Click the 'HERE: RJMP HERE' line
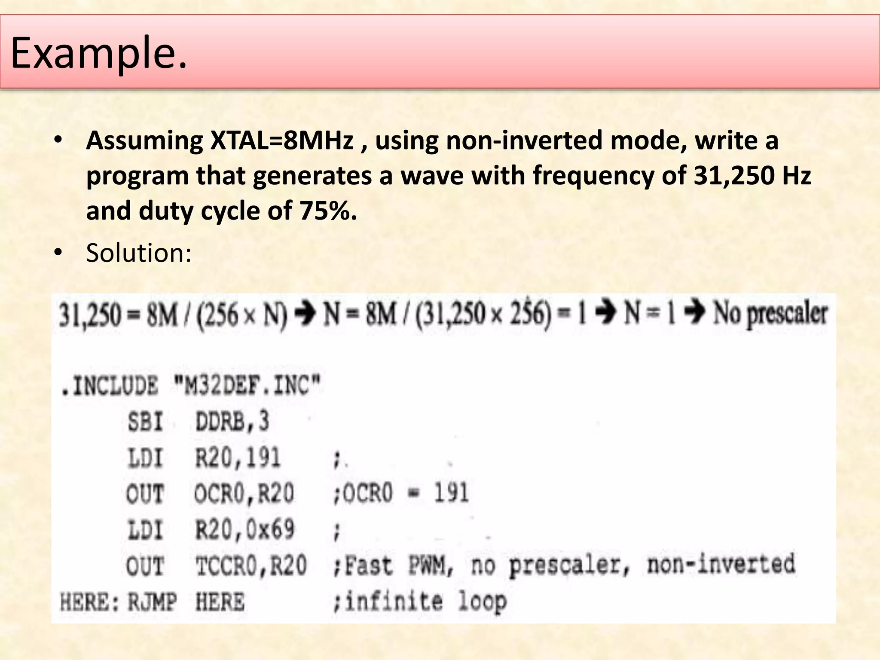This screenshot has width=880, height=660. (x=152, y=601)
